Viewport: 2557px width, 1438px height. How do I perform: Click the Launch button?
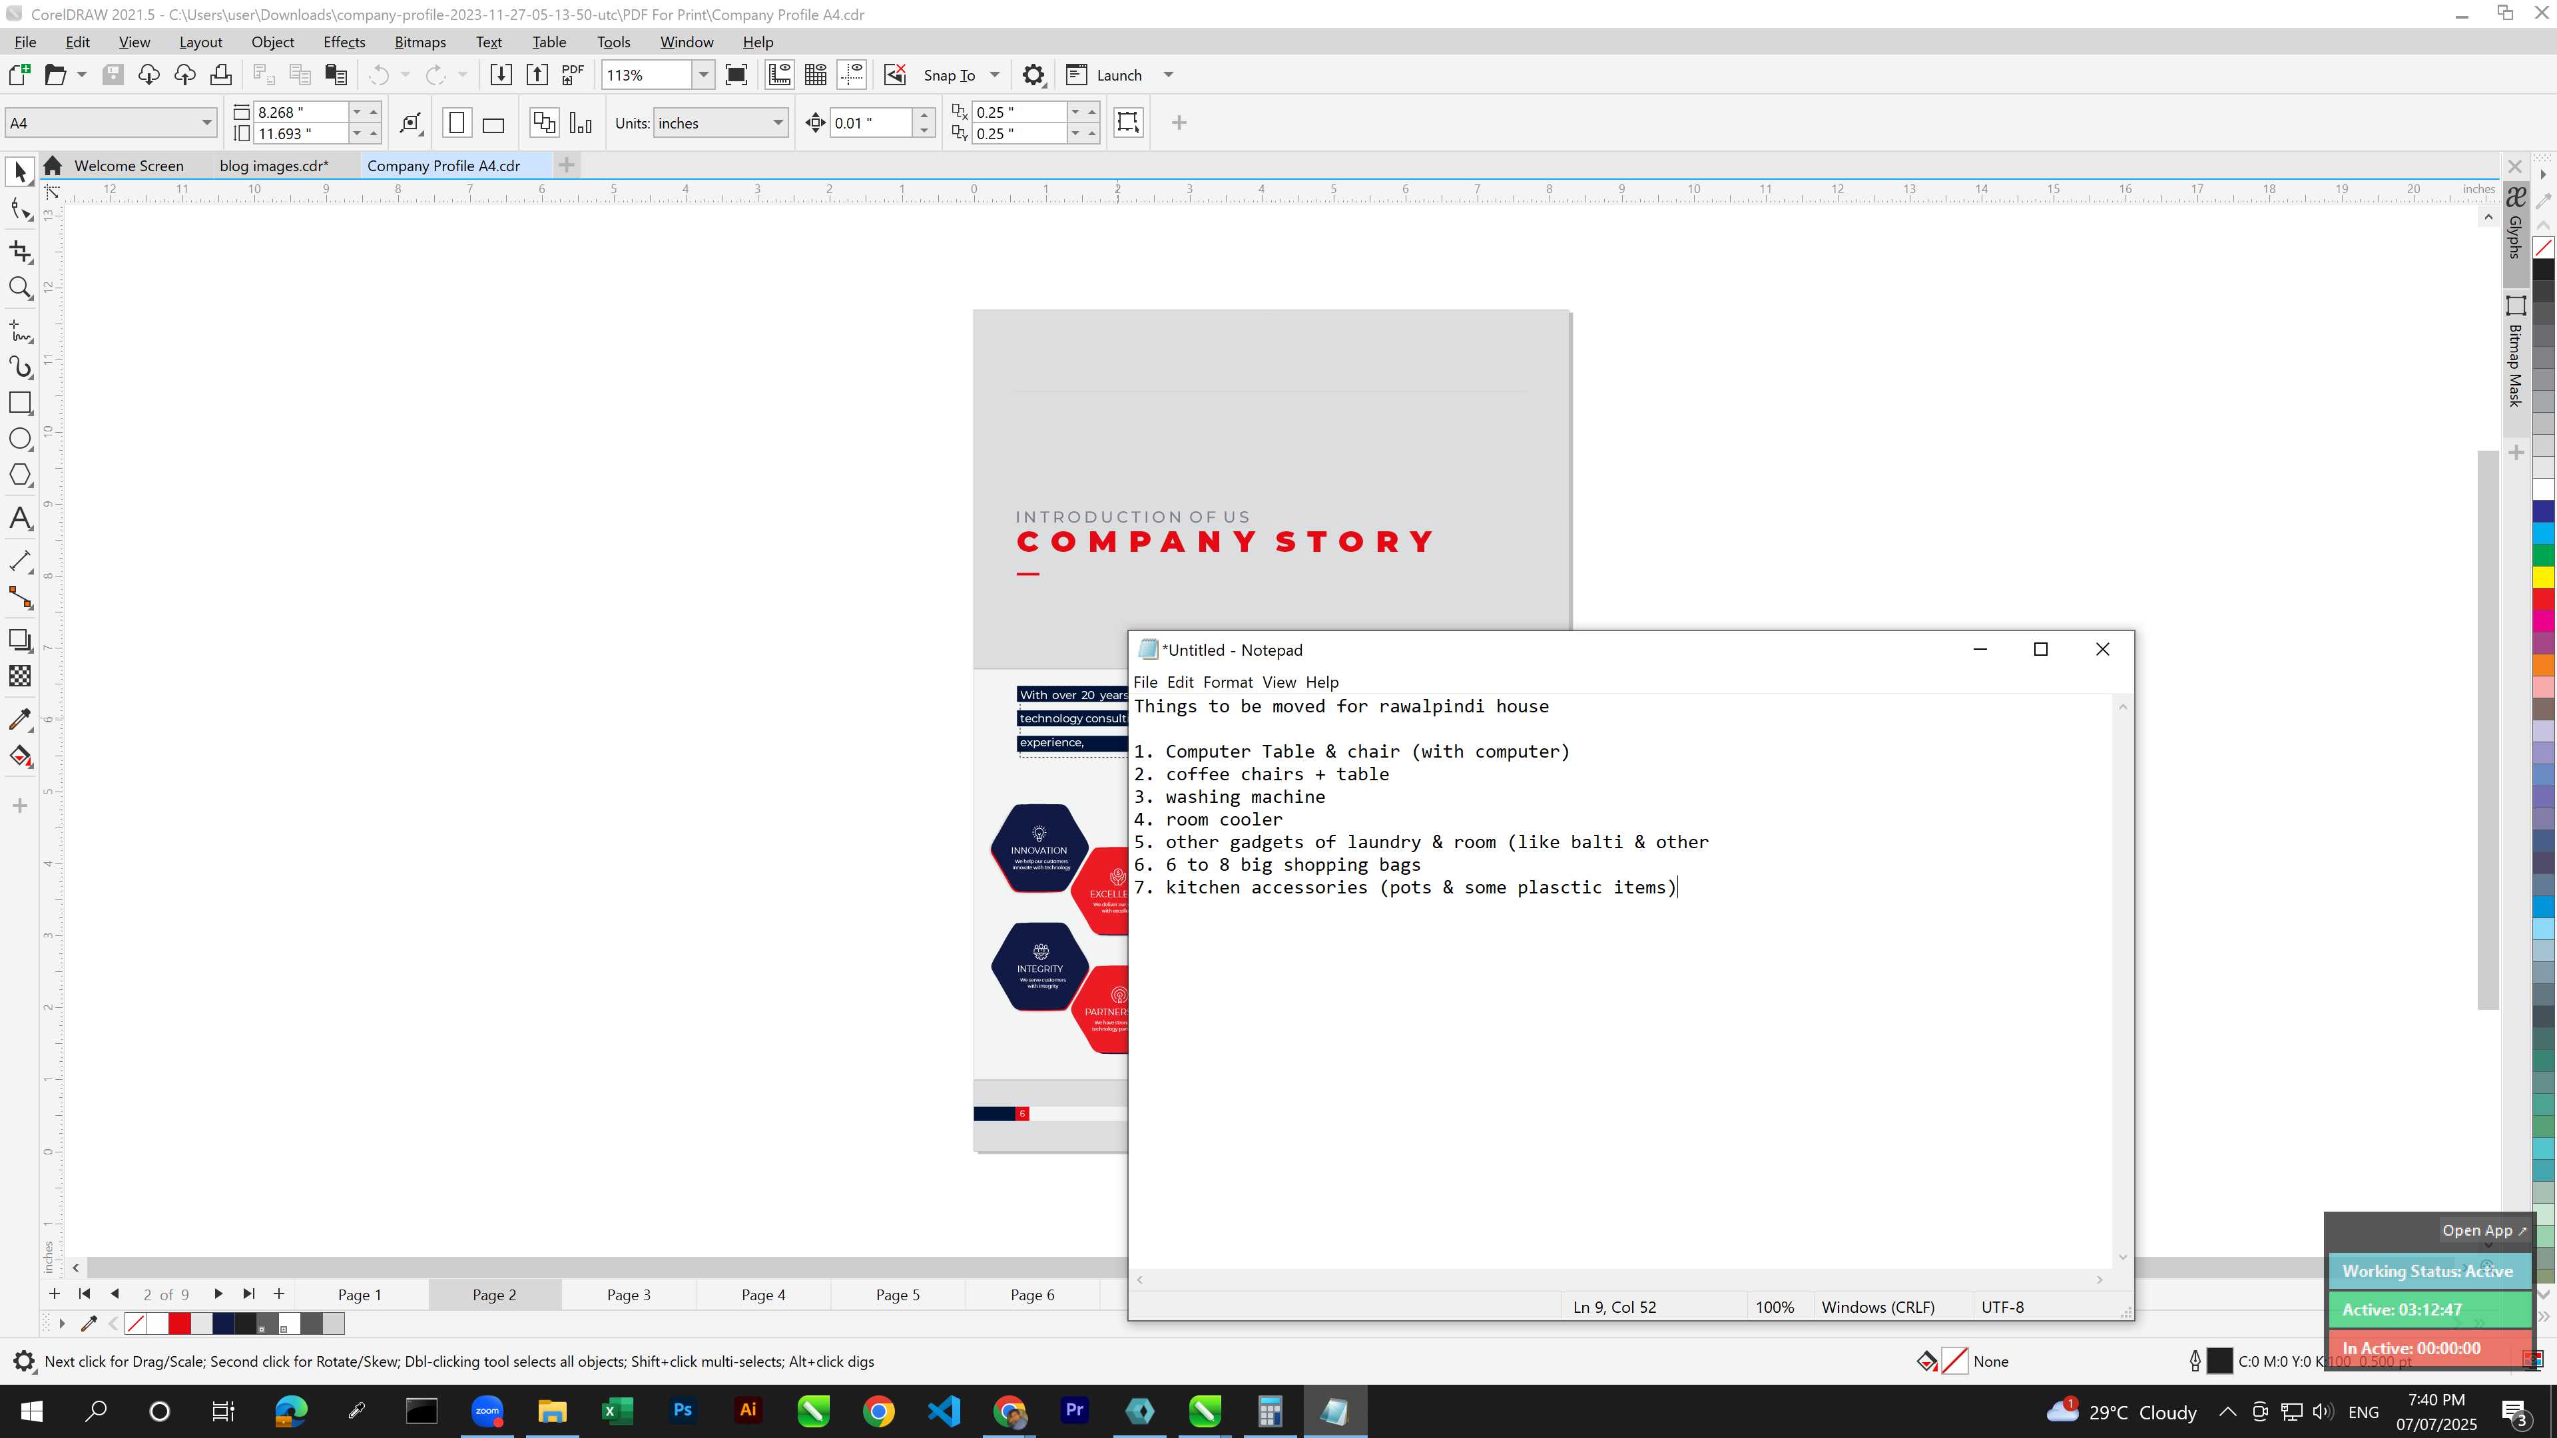click(1106, 75)
